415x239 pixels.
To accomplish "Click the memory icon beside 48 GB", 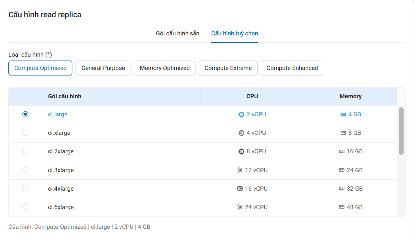I will [342, 207].
